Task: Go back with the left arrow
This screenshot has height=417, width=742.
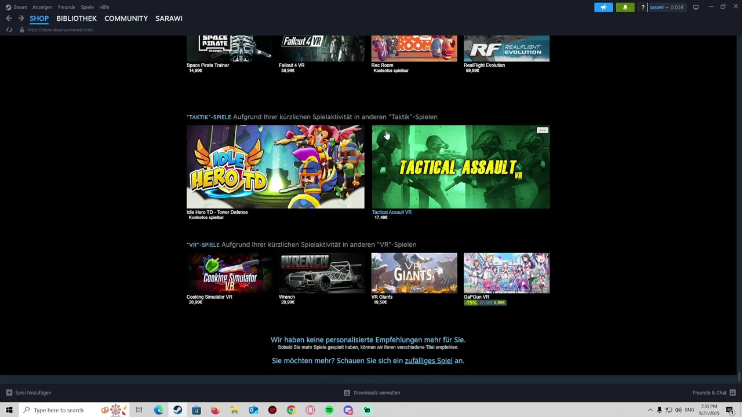Action: pyautogui.click(x=9, y=19)
